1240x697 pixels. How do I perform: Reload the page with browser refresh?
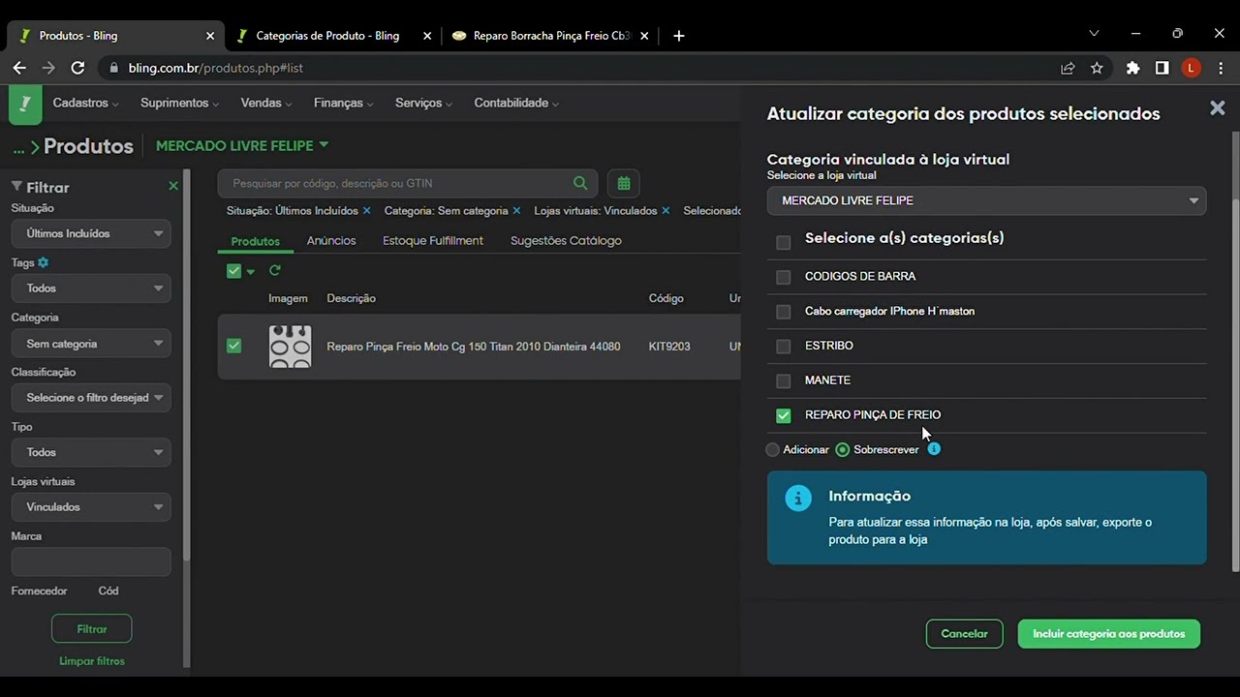(x=78, y=68)
